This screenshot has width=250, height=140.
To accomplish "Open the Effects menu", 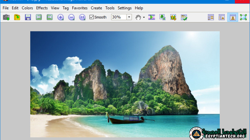I will click(42, 8).
